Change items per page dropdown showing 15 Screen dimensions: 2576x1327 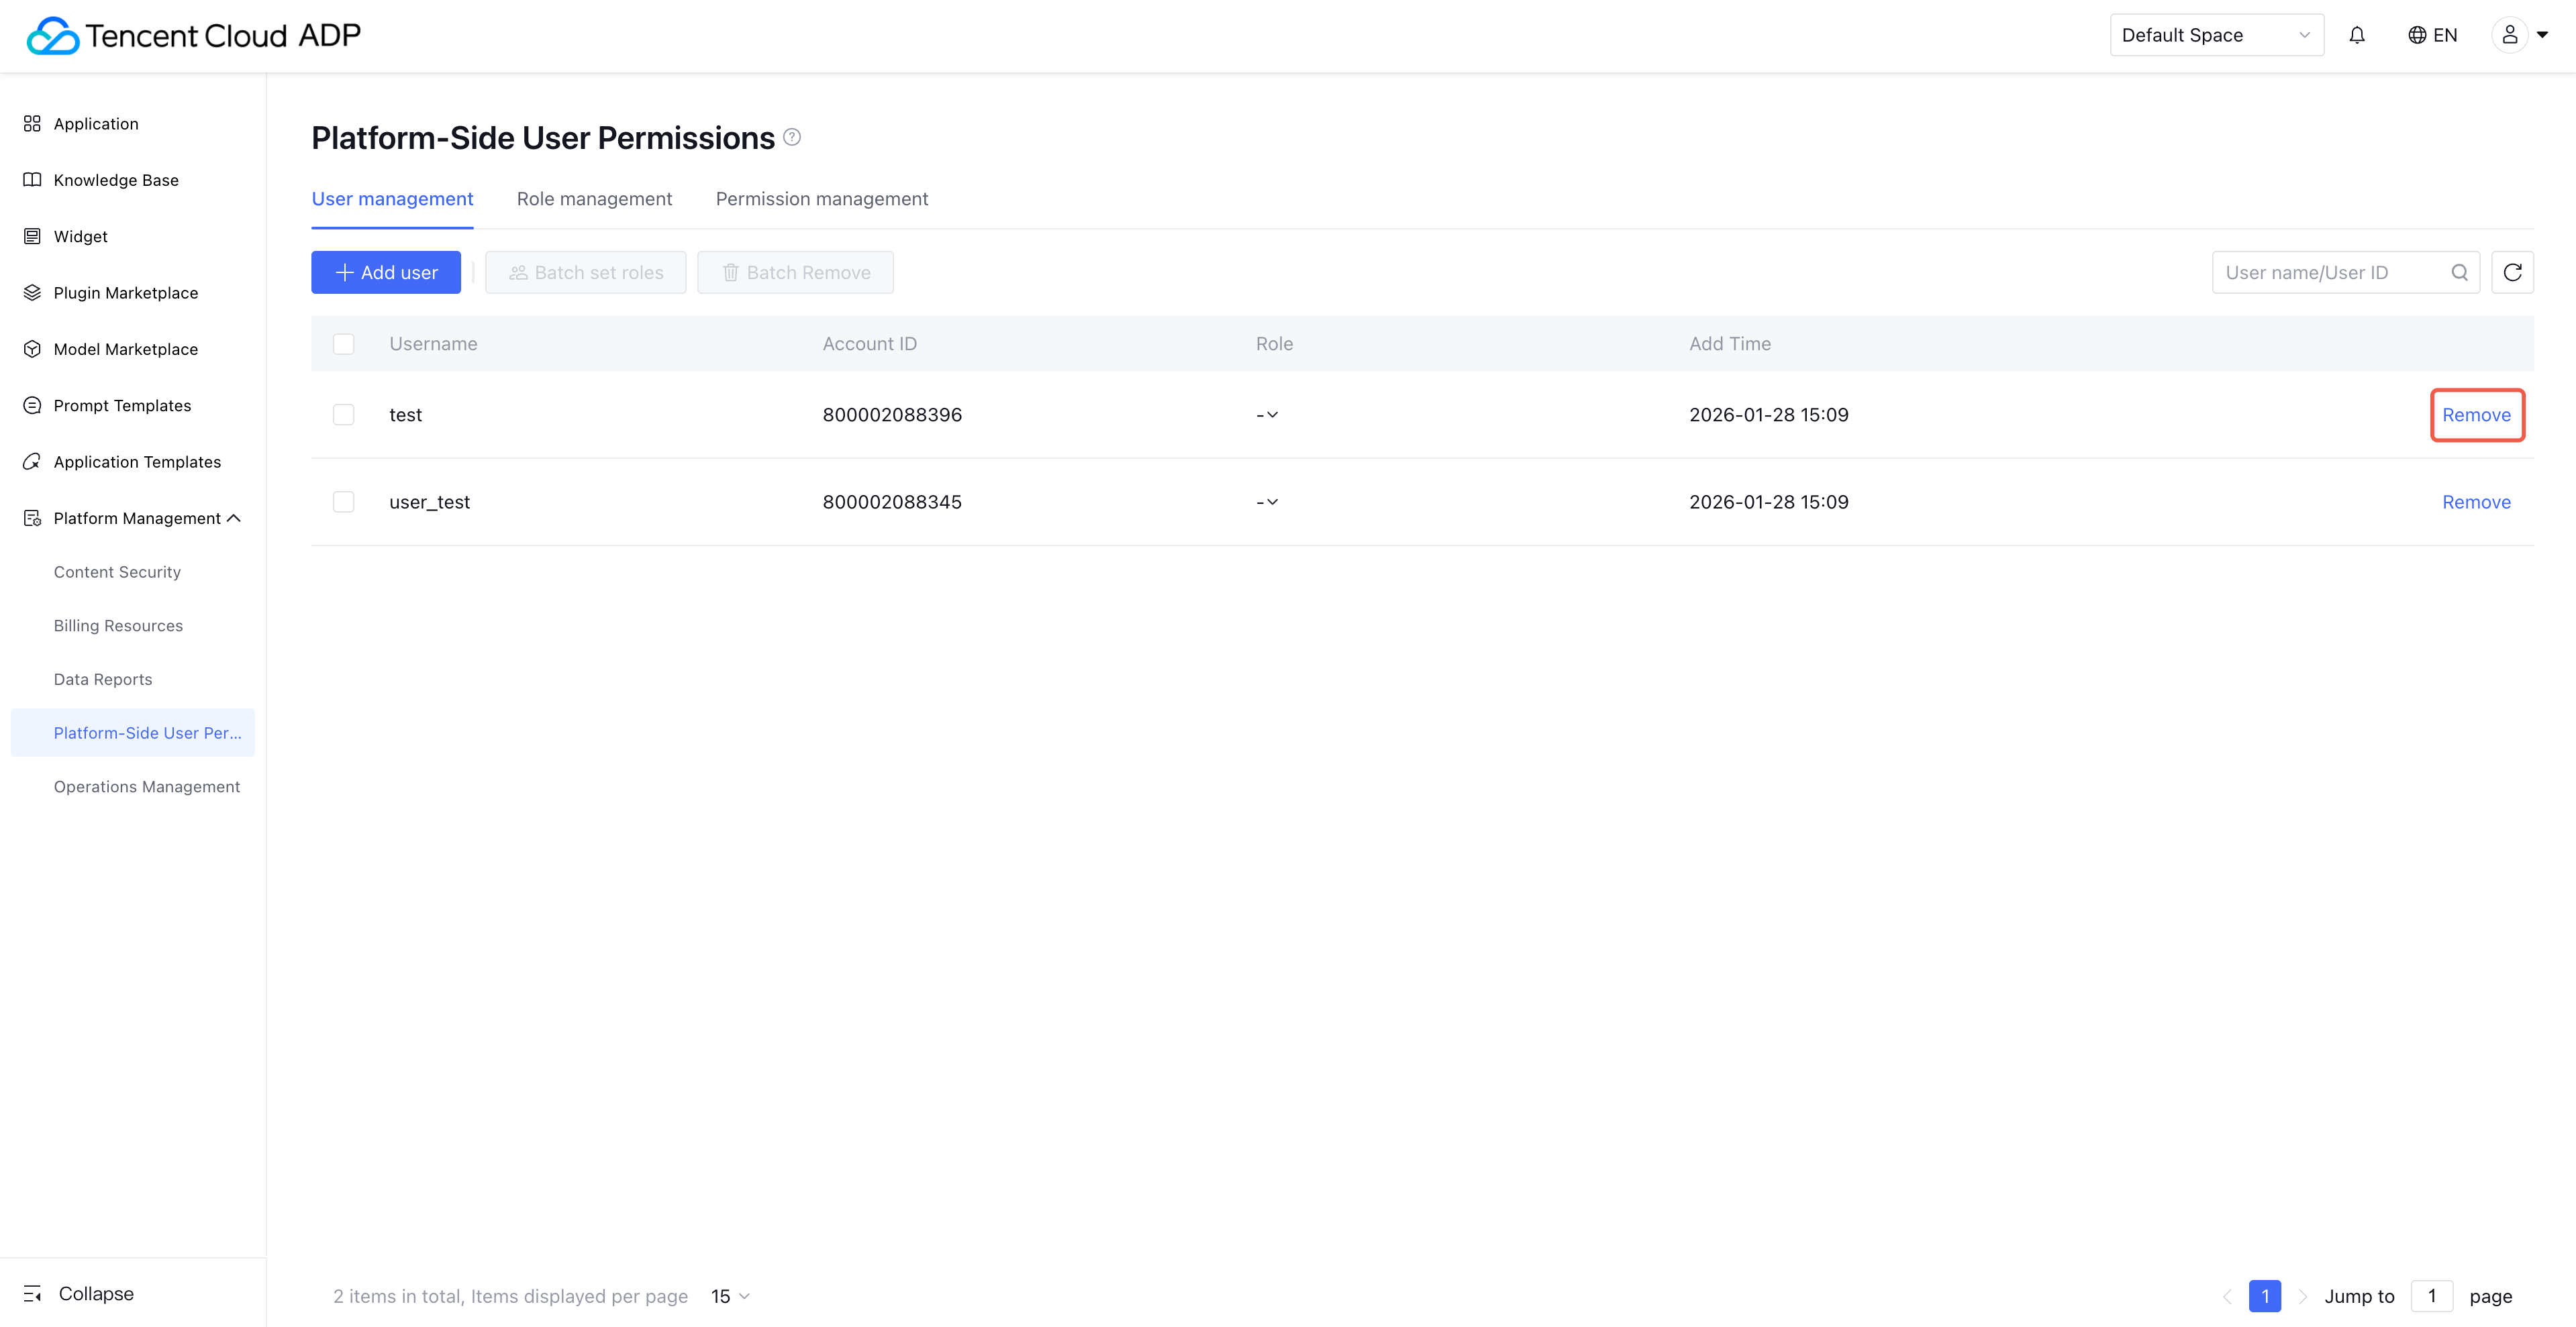tap(730, 1296)
